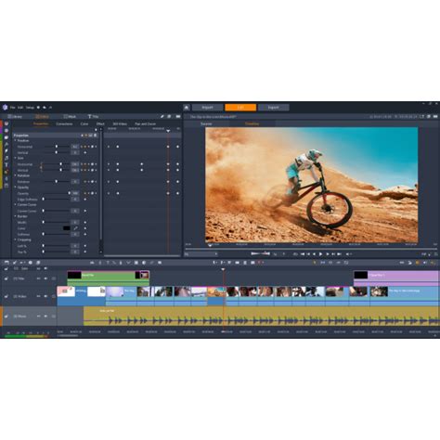The width and height of the screenshot is (440, 440).
Task: Jump to start with skip-back button
Action: point(303,254)
